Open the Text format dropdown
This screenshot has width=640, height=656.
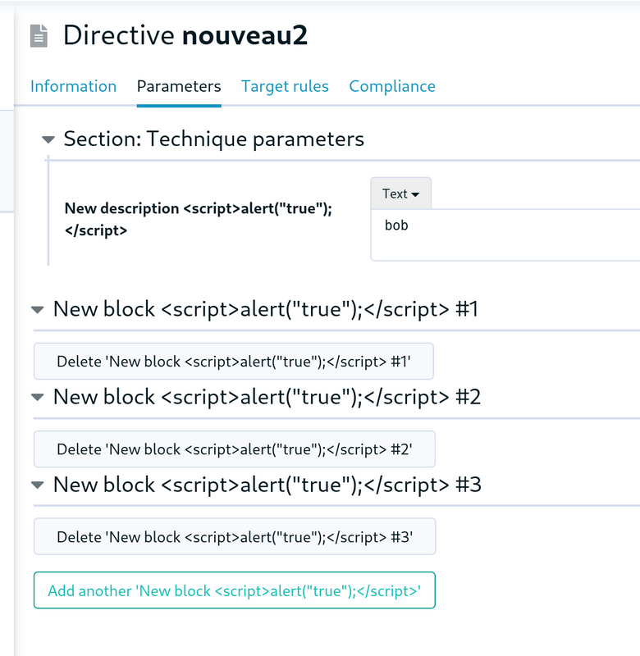pyautogui.click(x=400, y=194)
